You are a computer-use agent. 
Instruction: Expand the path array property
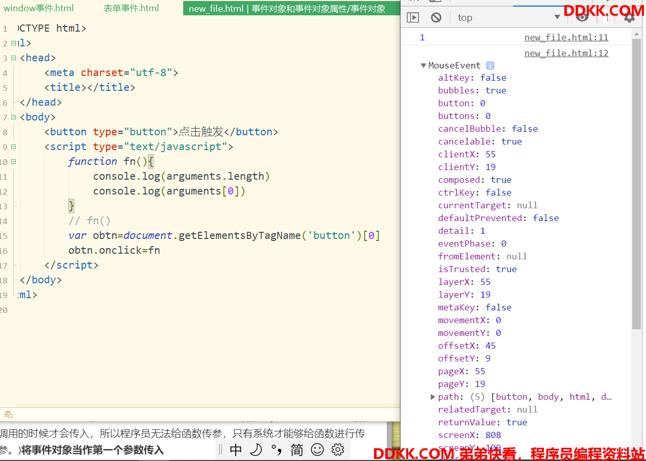(433, 397)
